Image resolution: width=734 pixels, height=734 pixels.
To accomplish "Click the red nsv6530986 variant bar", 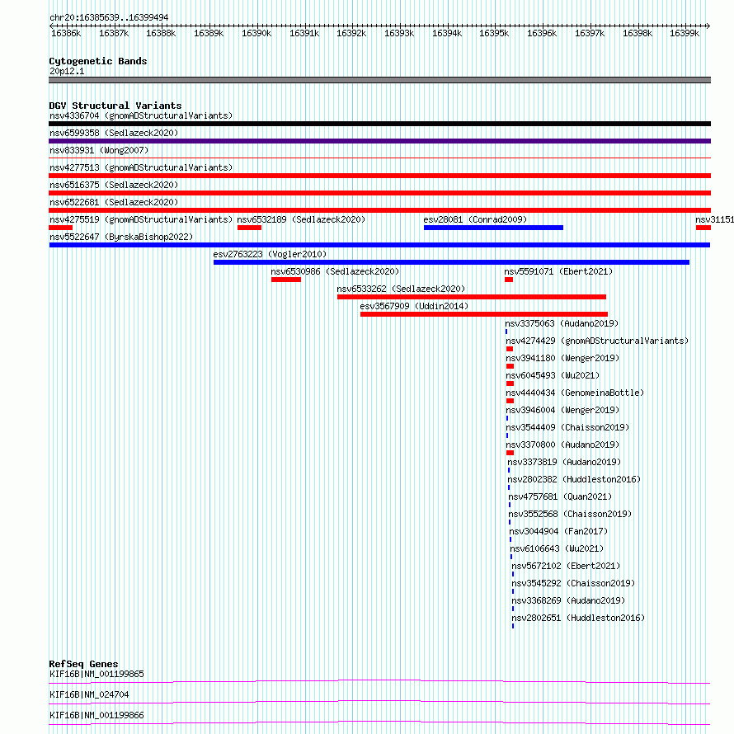I will click(x=286, y=280).
